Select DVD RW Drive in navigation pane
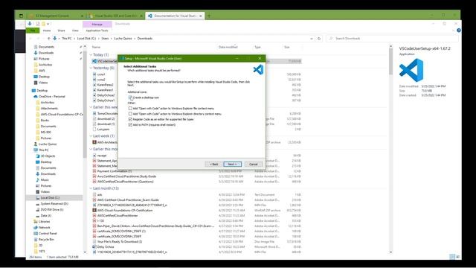 [51, 210]
